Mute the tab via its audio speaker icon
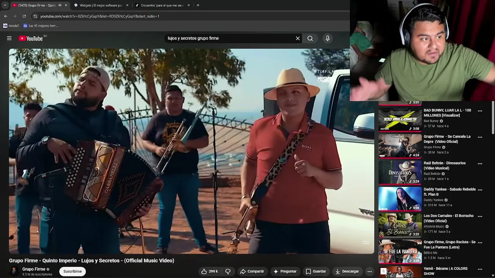 (60, 5)
